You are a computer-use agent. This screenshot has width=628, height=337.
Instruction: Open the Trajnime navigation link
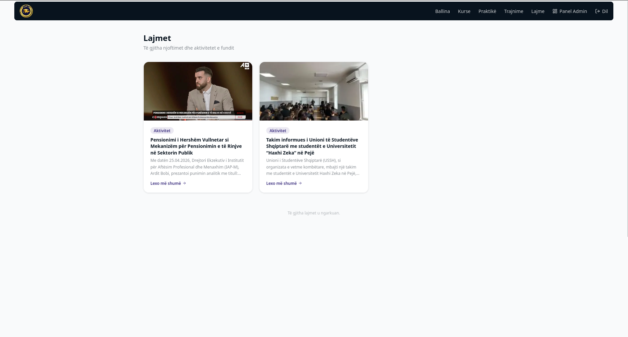(x=514, y=11)
